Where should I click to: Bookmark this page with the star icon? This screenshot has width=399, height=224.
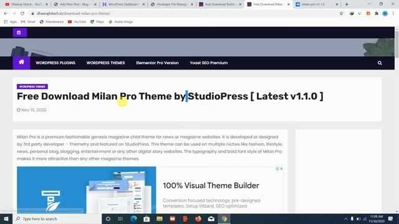coord(341,14)
